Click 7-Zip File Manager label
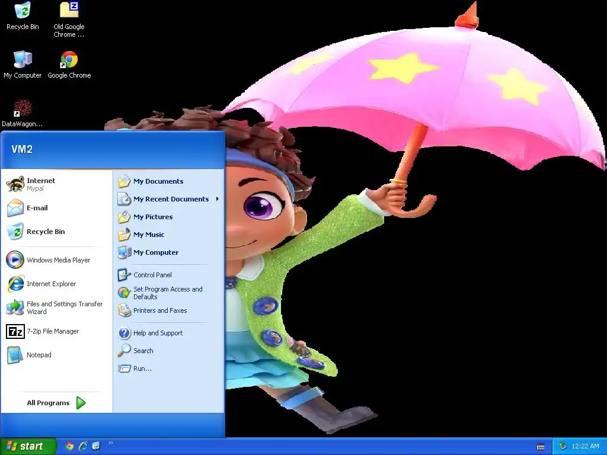The image size is (607, 455). (x=53, y=331)
